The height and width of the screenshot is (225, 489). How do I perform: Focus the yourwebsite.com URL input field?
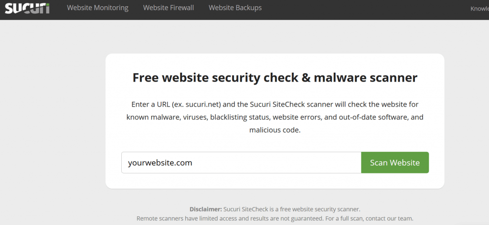[x=241, y=162]
